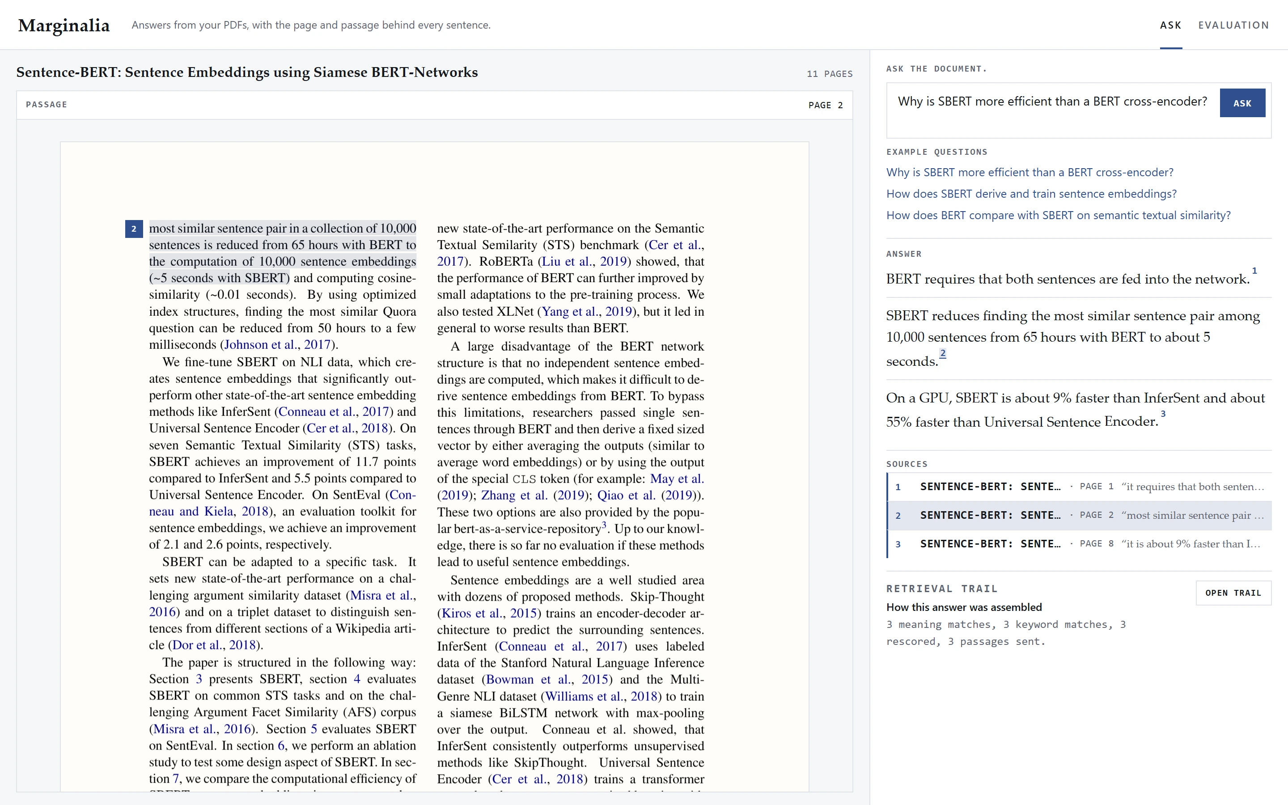Follow the May et al. citation
Screen dimensions: 1288x805
pyautogui.click(x=677, y=479)
